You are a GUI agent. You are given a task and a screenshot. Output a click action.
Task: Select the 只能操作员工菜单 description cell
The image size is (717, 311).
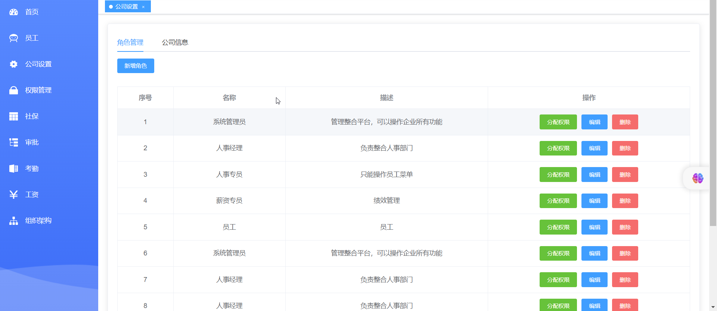pyautogui.click(x=387, y=175)
